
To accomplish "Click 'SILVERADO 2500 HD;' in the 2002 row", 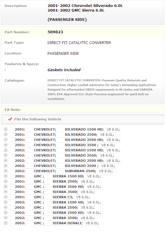I will (84, 161).
